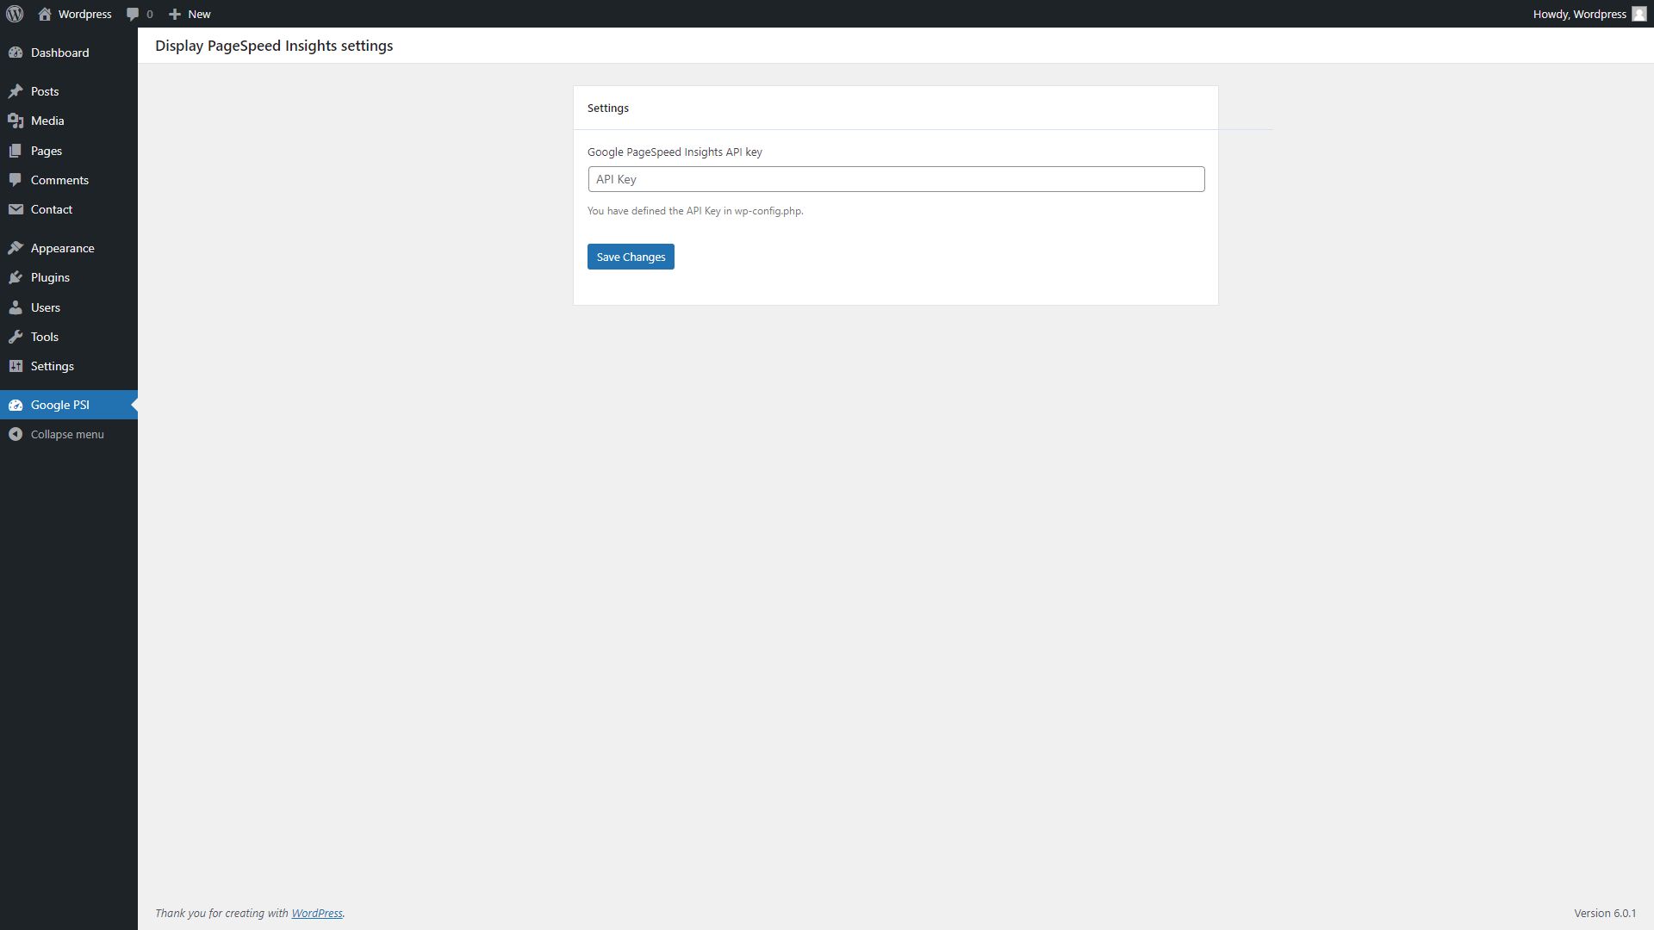The width and height of the screenshot is (1654, 930).
Task: Open the Dashboard menu item
Action: pyautogui.click(x=69, y=53)
